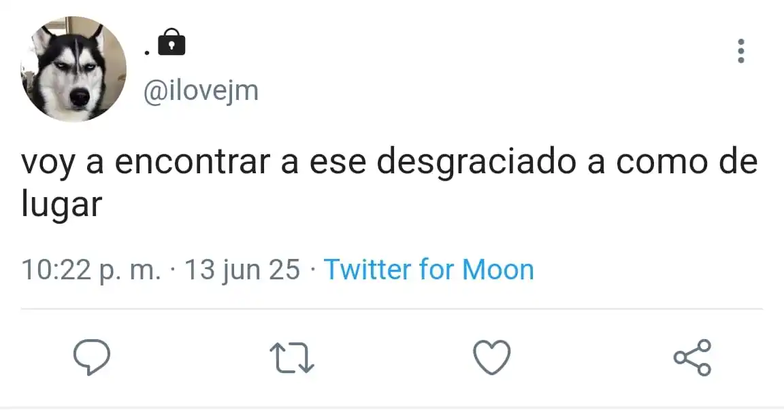Open the three-dot more options menu
Viewport: 784px width, 420px height.
coord(741,51)
